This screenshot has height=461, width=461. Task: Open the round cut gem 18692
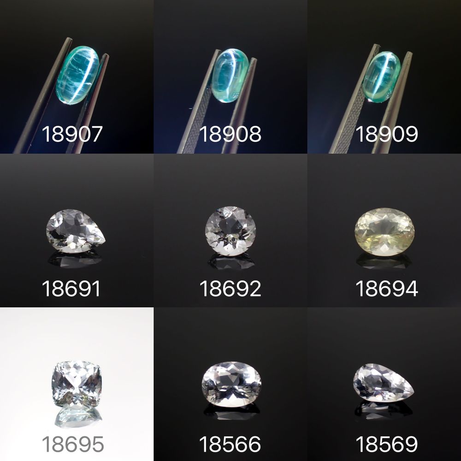click(x=230, y=231)
